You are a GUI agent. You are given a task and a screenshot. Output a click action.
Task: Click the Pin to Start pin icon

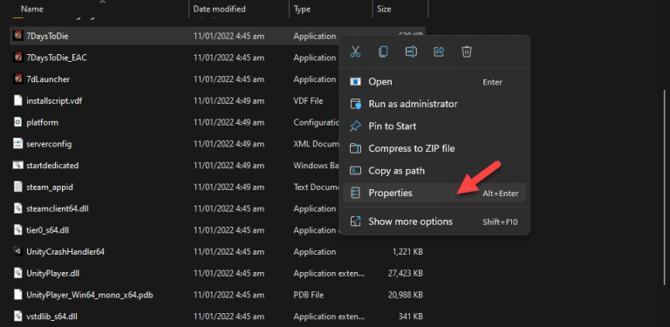(x=355, y=126)
